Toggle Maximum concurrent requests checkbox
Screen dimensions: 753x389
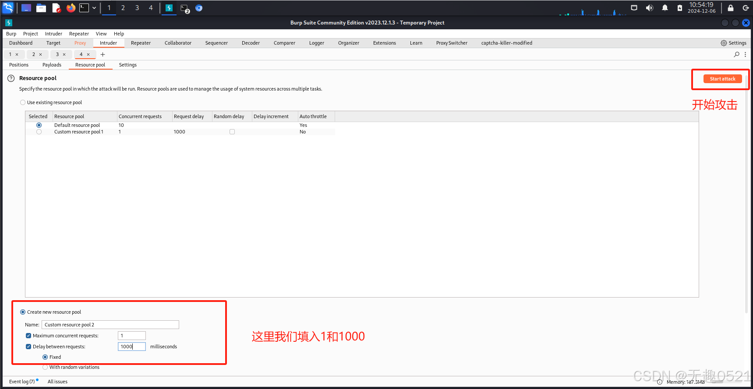click(28, 336)
